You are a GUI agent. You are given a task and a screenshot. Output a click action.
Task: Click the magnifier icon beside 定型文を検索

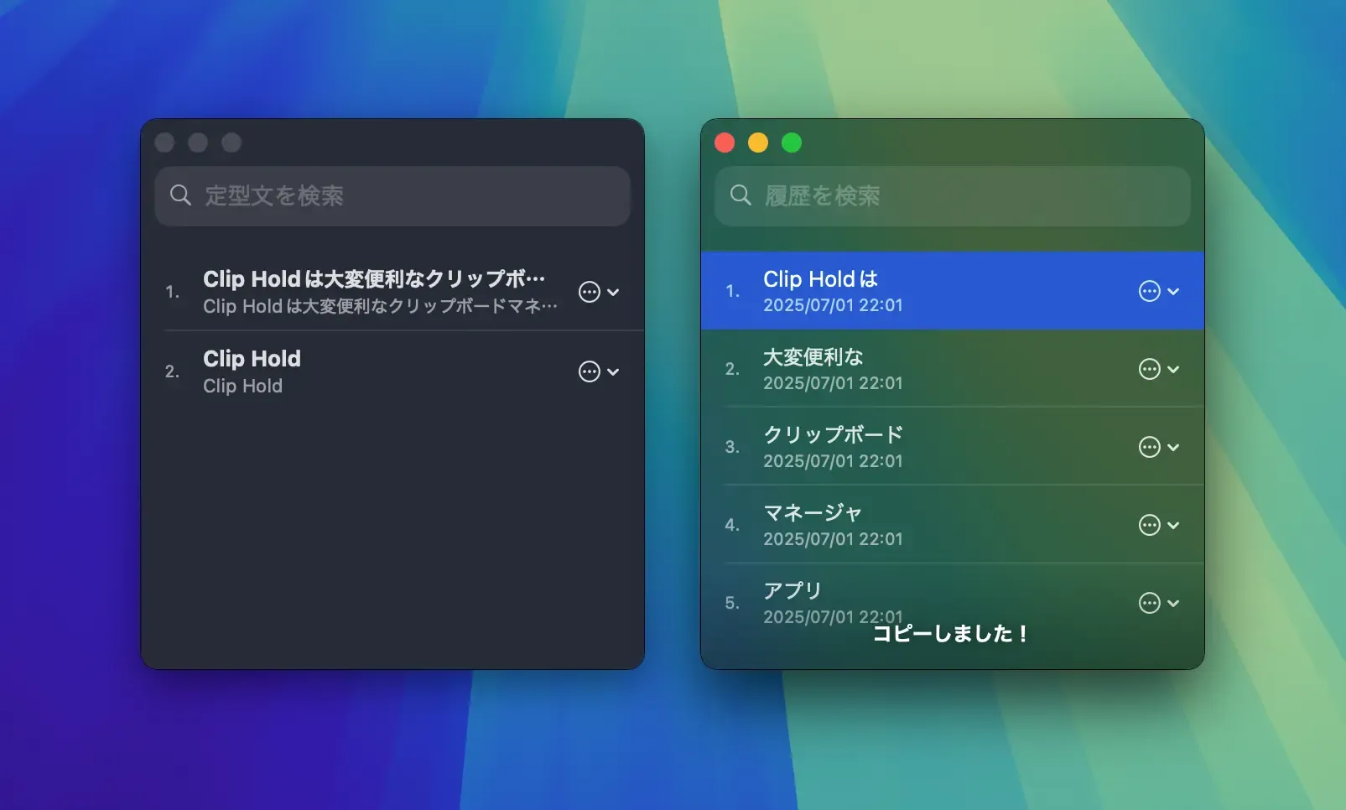coord(180,195)
